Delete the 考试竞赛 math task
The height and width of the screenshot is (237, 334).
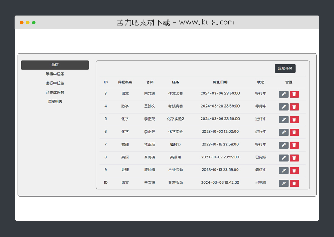294,107
